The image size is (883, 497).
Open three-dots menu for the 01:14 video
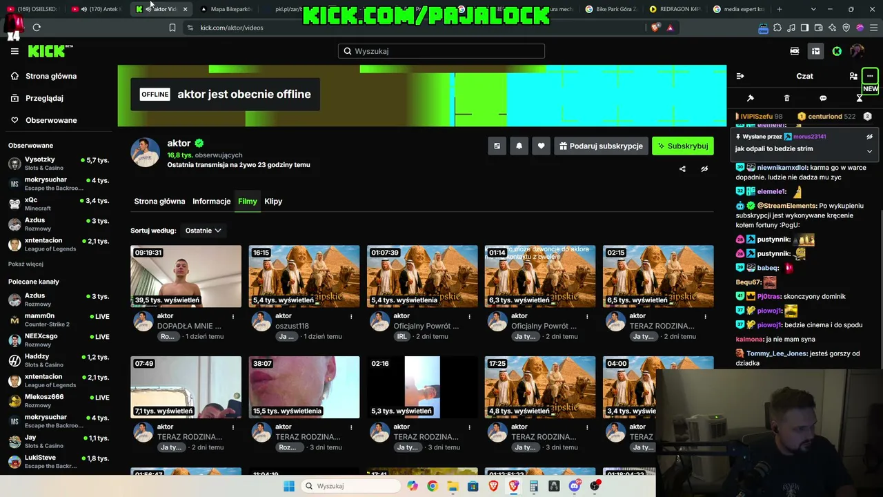(x=586, y=317)
